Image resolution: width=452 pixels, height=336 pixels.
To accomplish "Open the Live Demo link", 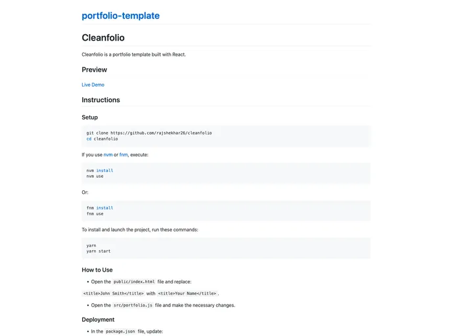I will point(93,85).
